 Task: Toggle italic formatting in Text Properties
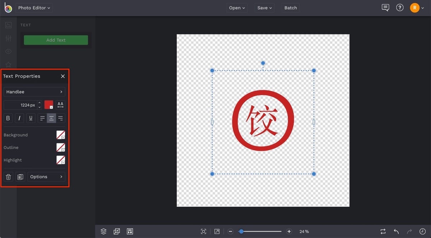[19, 118]
